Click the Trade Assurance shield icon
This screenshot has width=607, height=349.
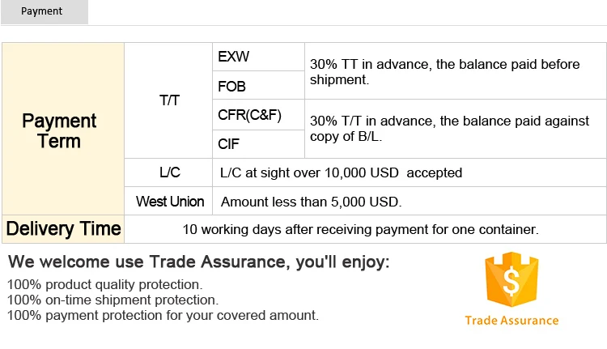tap(511, 281)
